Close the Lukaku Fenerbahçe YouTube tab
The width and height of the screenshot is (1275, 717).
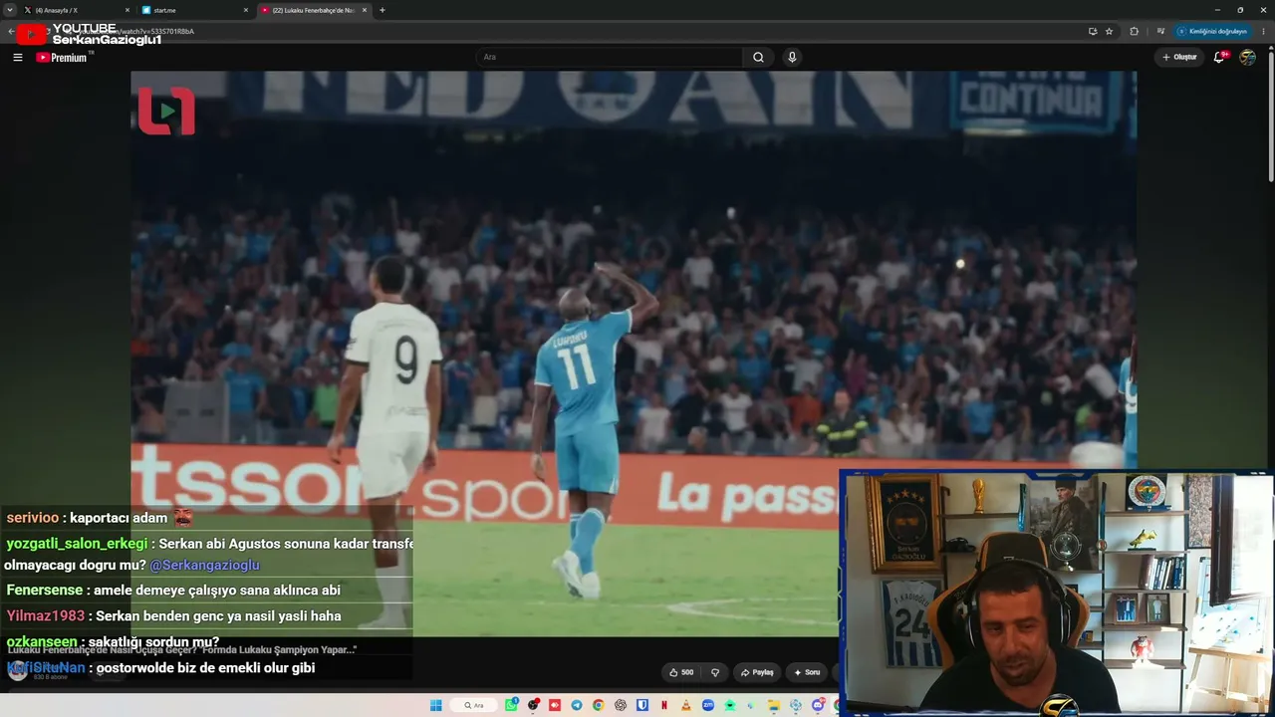(x=364, y=10)
